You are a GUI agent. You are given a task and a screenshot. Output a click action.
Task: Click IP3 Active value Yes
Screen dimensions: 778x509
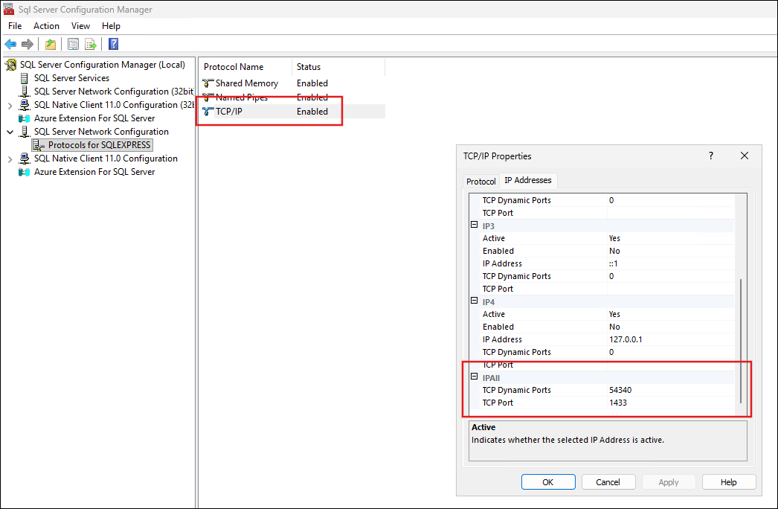tap(614, 238)
